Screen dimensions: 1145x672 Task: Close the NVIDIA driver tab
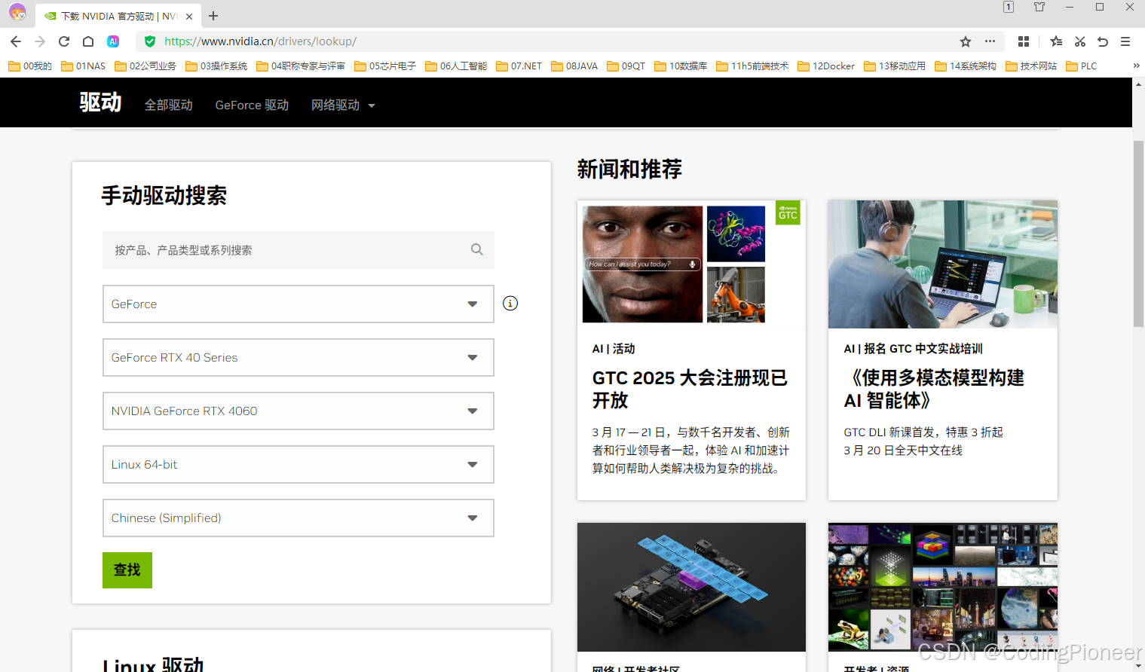coord(189,16)
